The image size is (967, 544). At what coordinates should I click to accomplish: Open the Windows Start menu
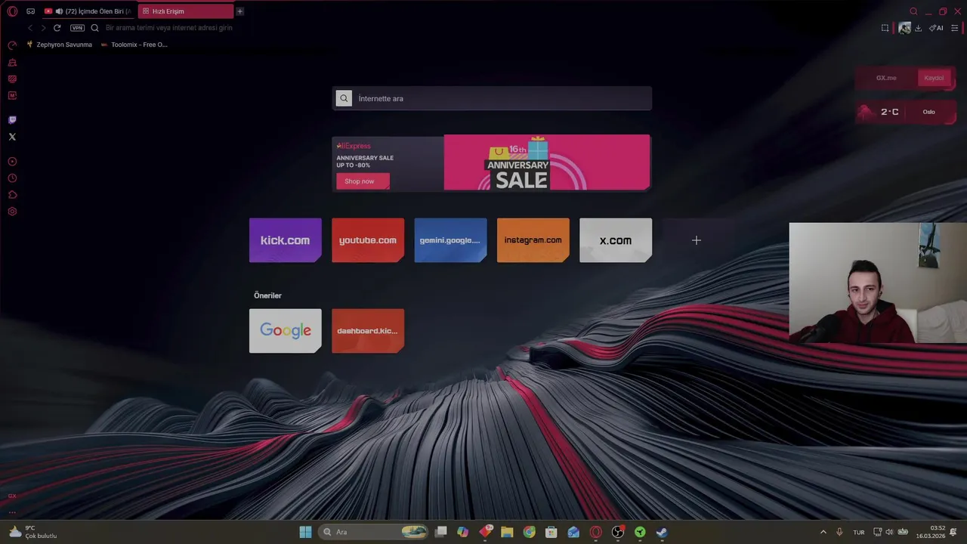305,532
